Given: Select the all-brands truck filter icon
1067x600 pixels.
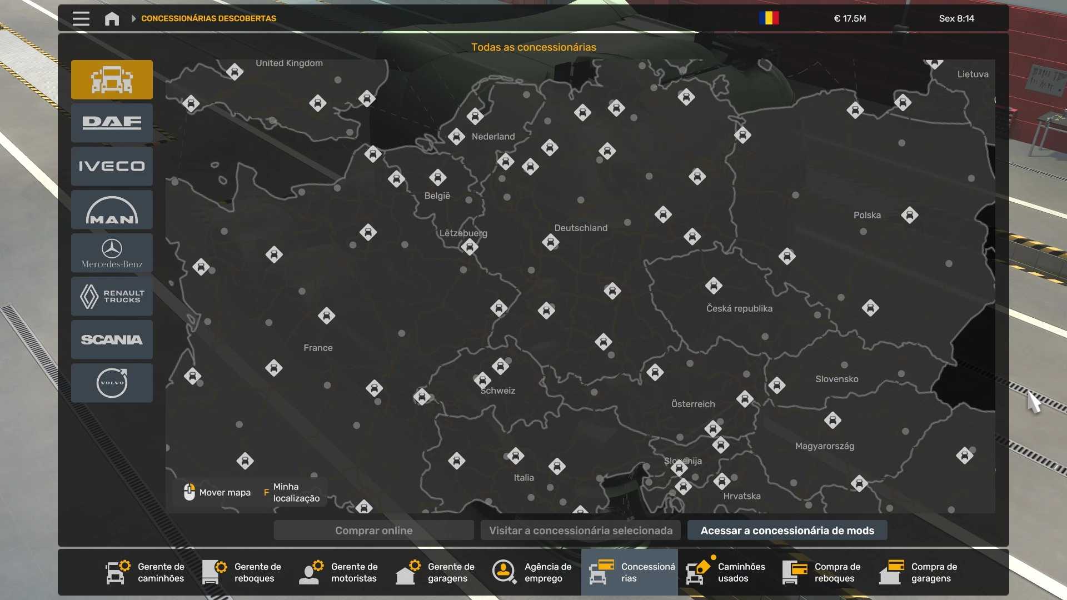Looking at the screenshot, I should click(x=112, y=79).
